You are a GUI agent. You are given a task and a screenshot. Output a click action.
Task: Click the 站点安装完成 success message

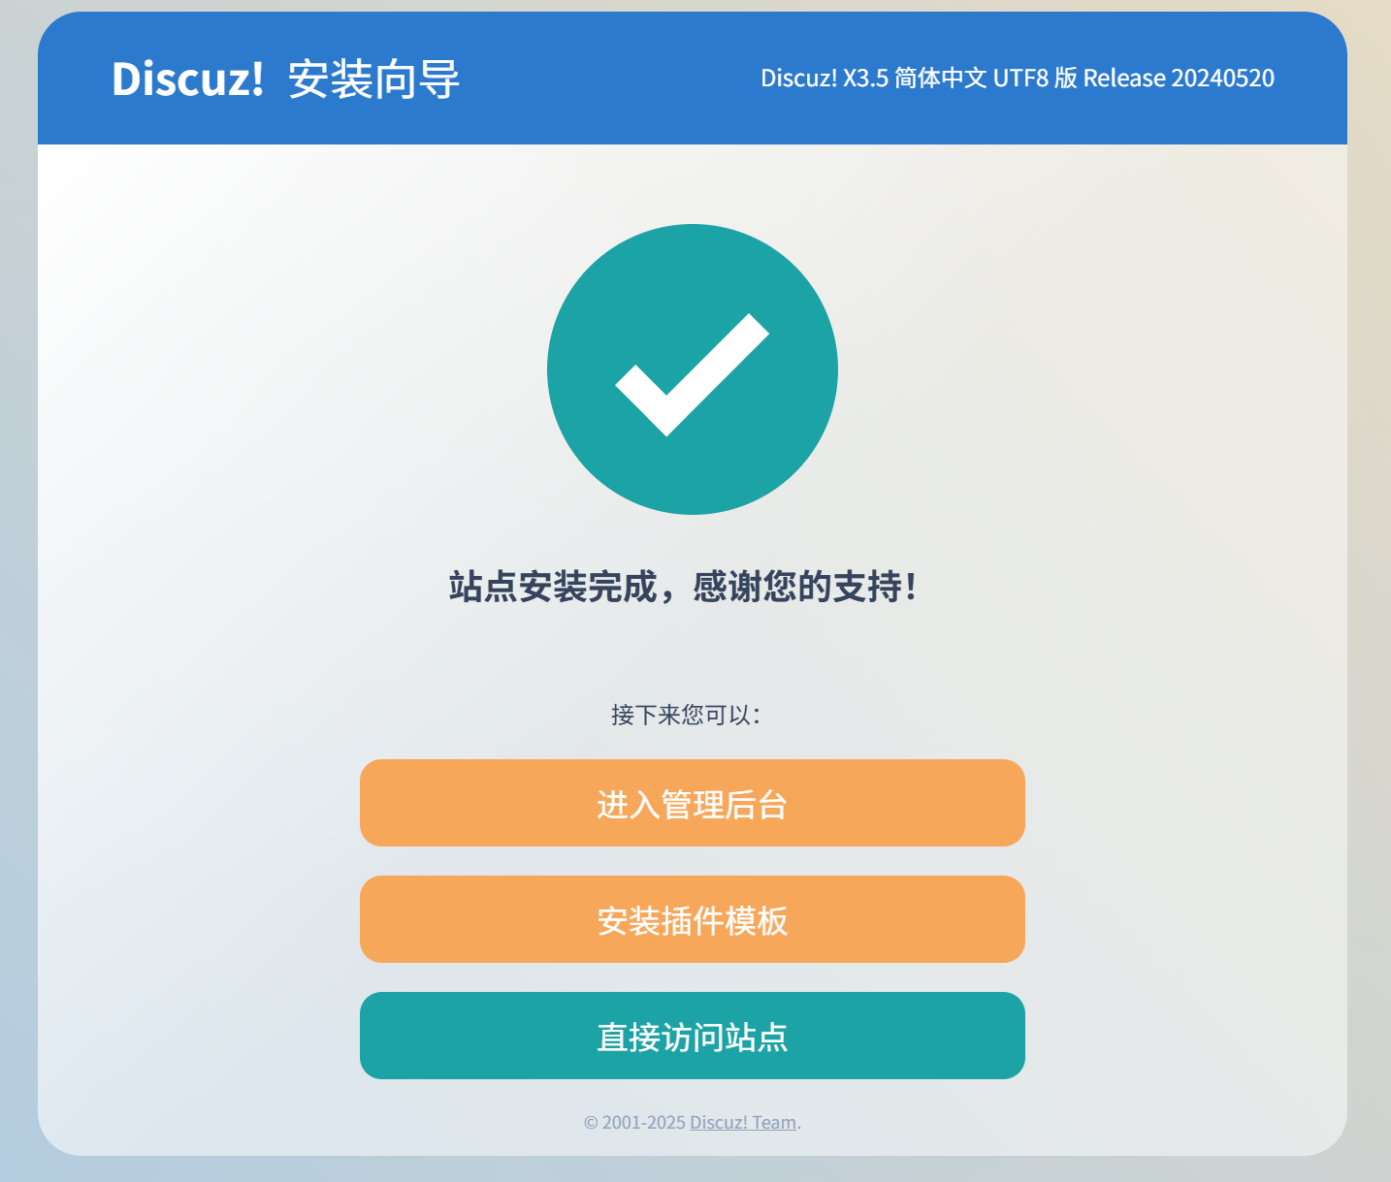coord(553,585)
